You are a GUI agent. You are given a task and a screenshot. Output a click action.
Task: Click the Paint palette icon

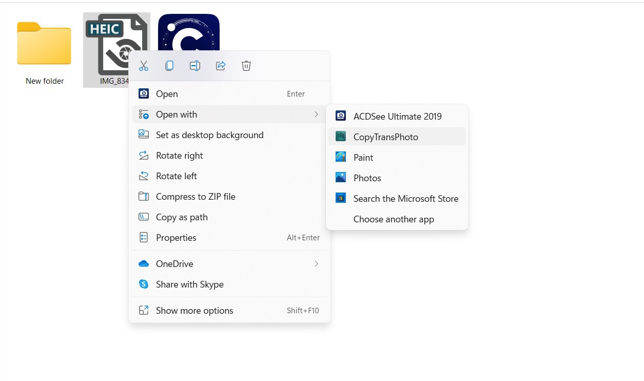point(341,157)
